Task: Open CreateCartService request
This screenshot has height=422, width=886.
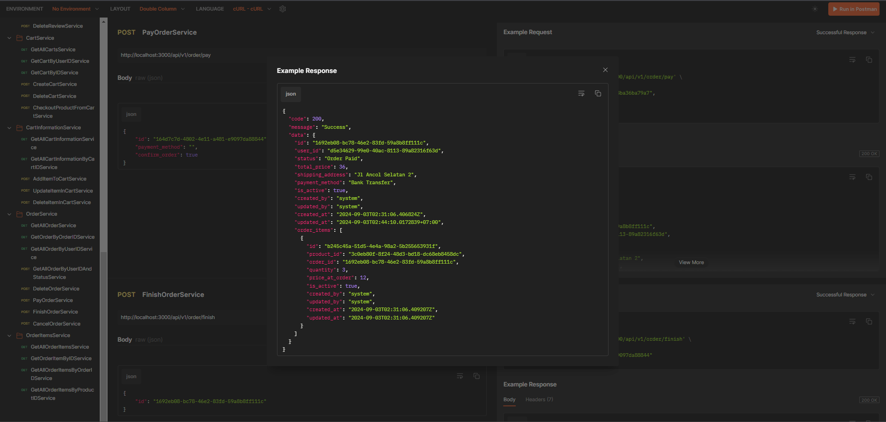Action: [x=55, y=84]
